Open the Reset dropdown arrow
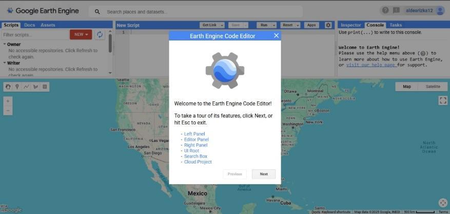450x214 pixels. click(298, 25)
